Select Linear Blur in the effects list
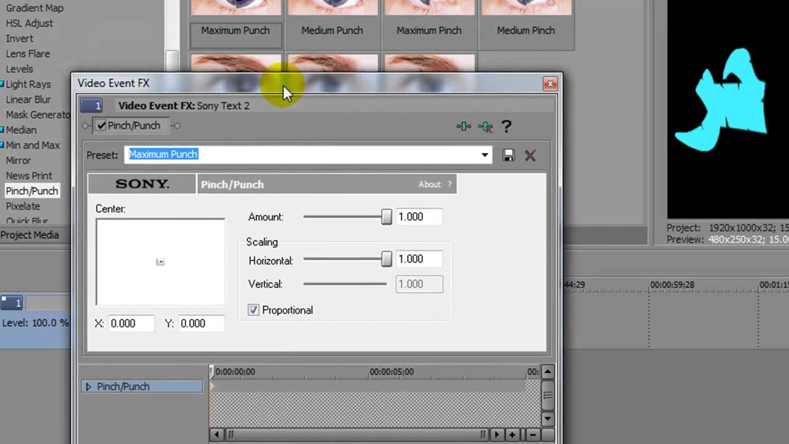The height and width of the screenshot is (444, 789). [x=28, y=99]
